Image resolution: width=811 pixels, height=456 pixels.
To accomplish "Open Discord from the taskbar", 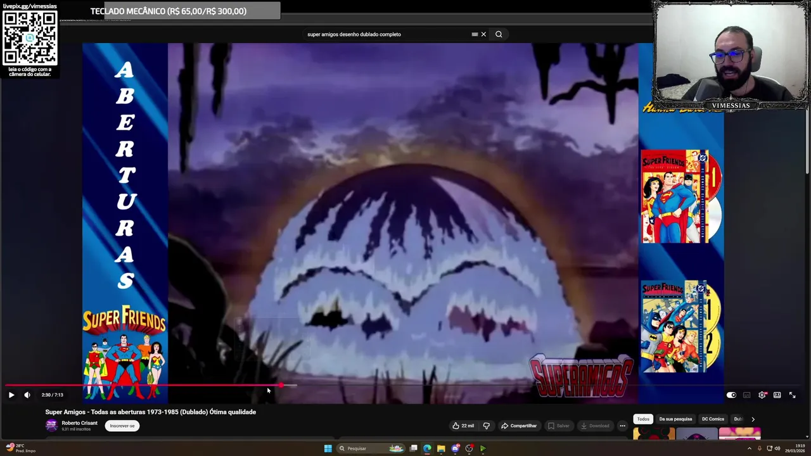I will point(455,448).
